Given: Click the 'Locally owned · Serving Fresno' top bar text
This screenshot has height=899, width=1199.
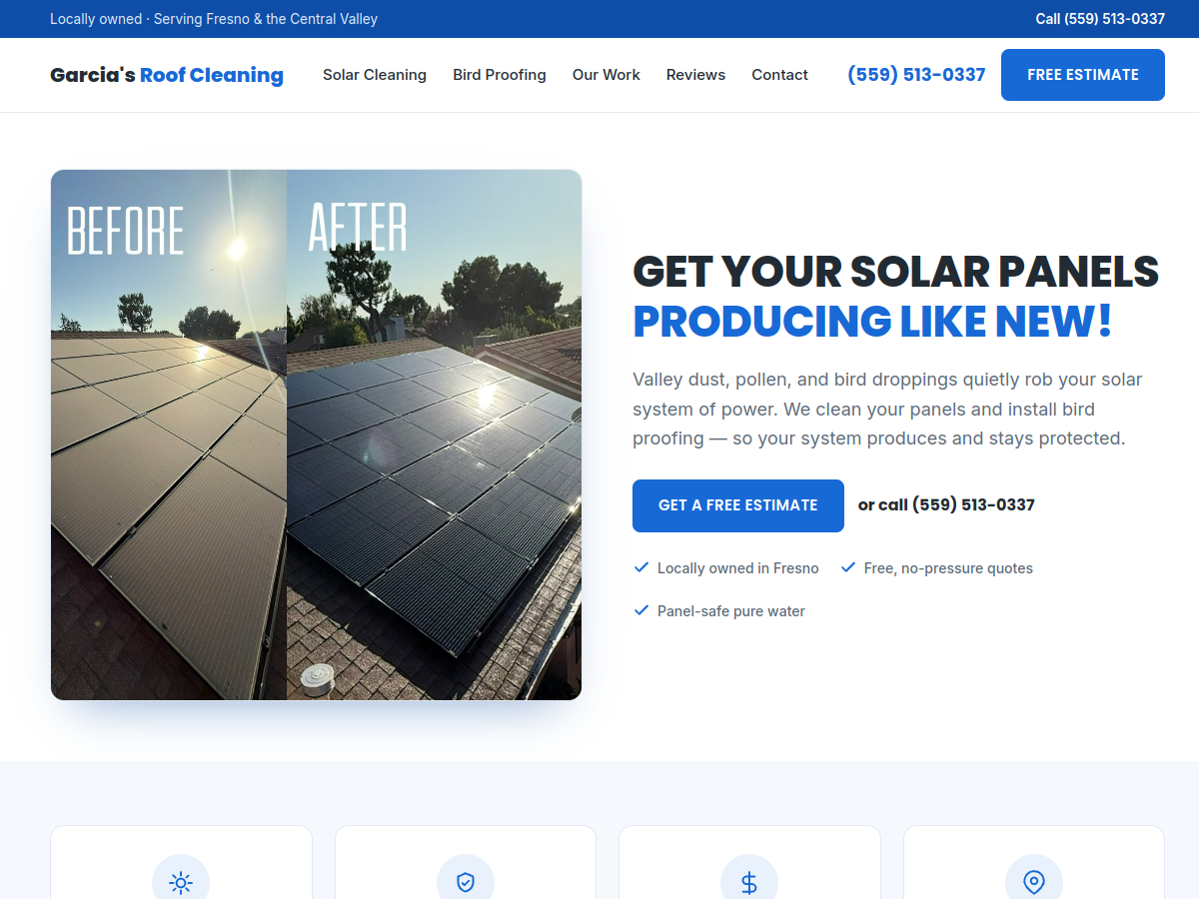Looking at the screenshot, I should pos(214,19).
